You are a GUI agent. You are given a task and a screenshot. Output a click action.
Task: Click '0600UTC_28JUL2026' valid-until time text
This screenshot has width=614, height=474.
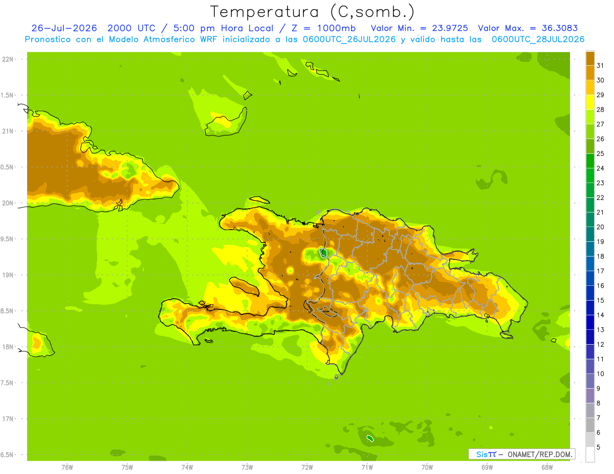pos(538,39)
